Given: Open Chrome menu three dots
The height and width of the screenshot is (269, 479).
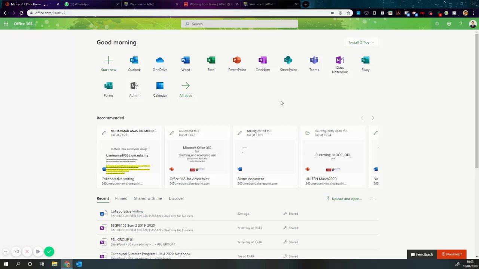Looking at the screenshot, I should [473, 13].
